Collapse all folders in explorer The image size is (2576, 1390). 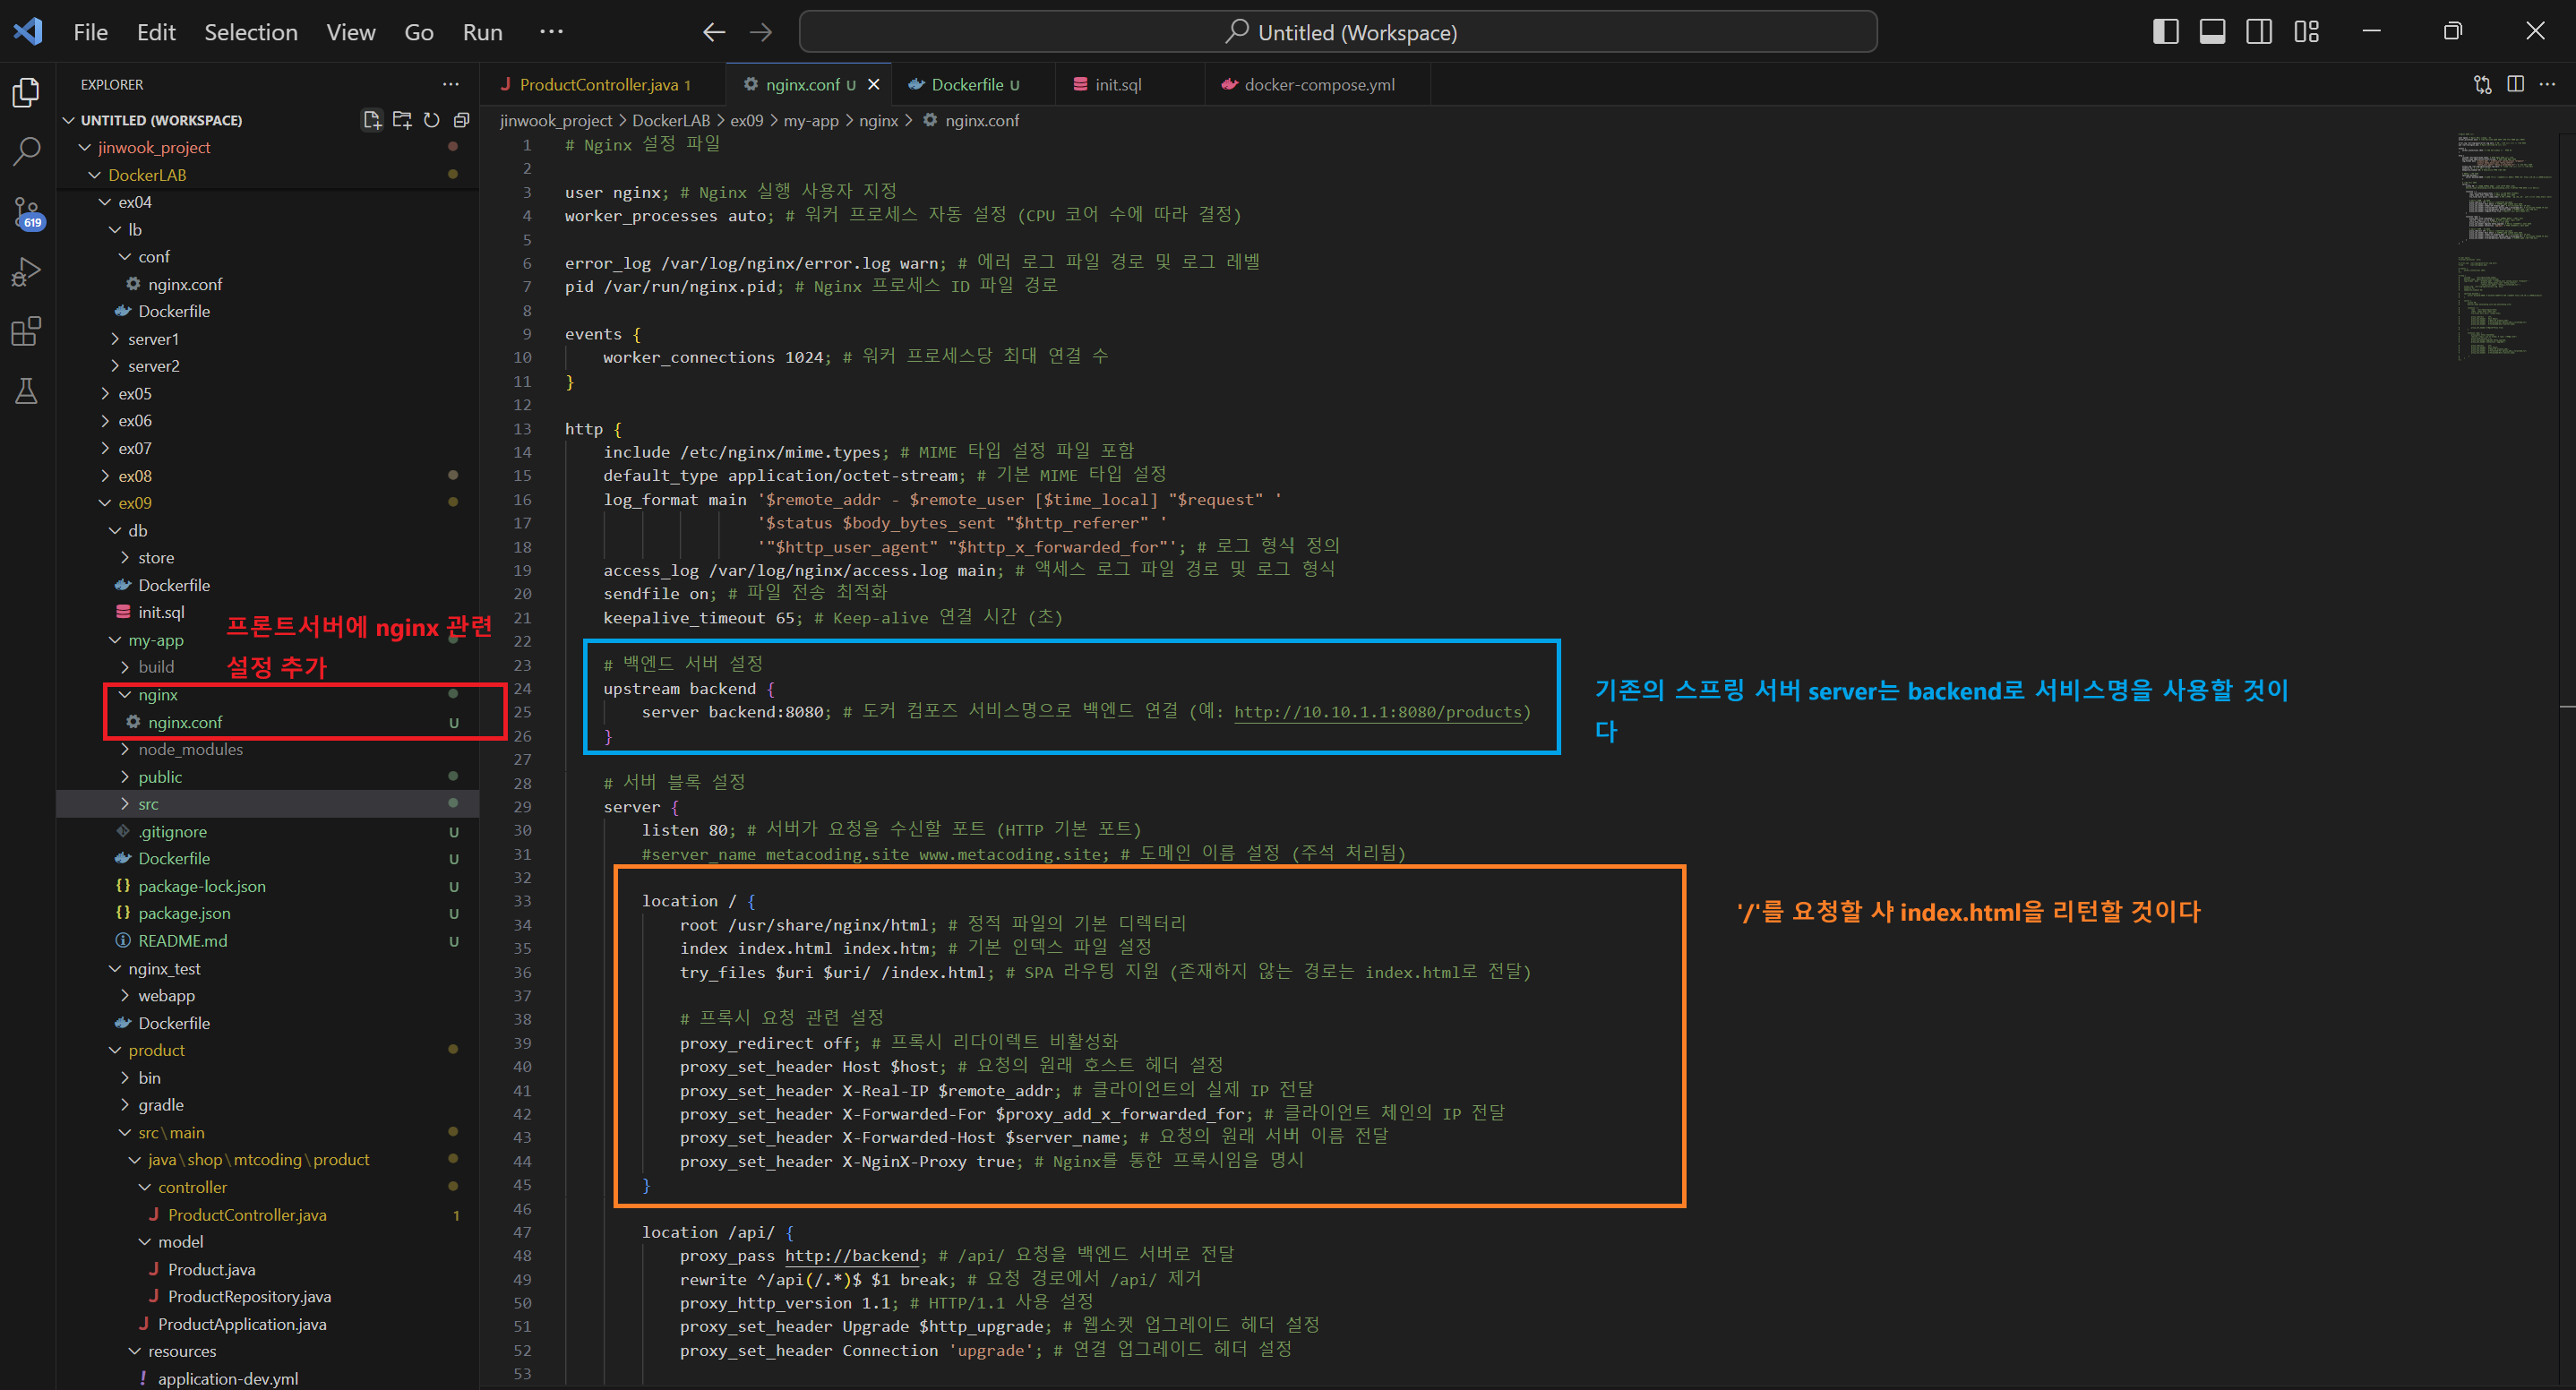pos(461,120)
